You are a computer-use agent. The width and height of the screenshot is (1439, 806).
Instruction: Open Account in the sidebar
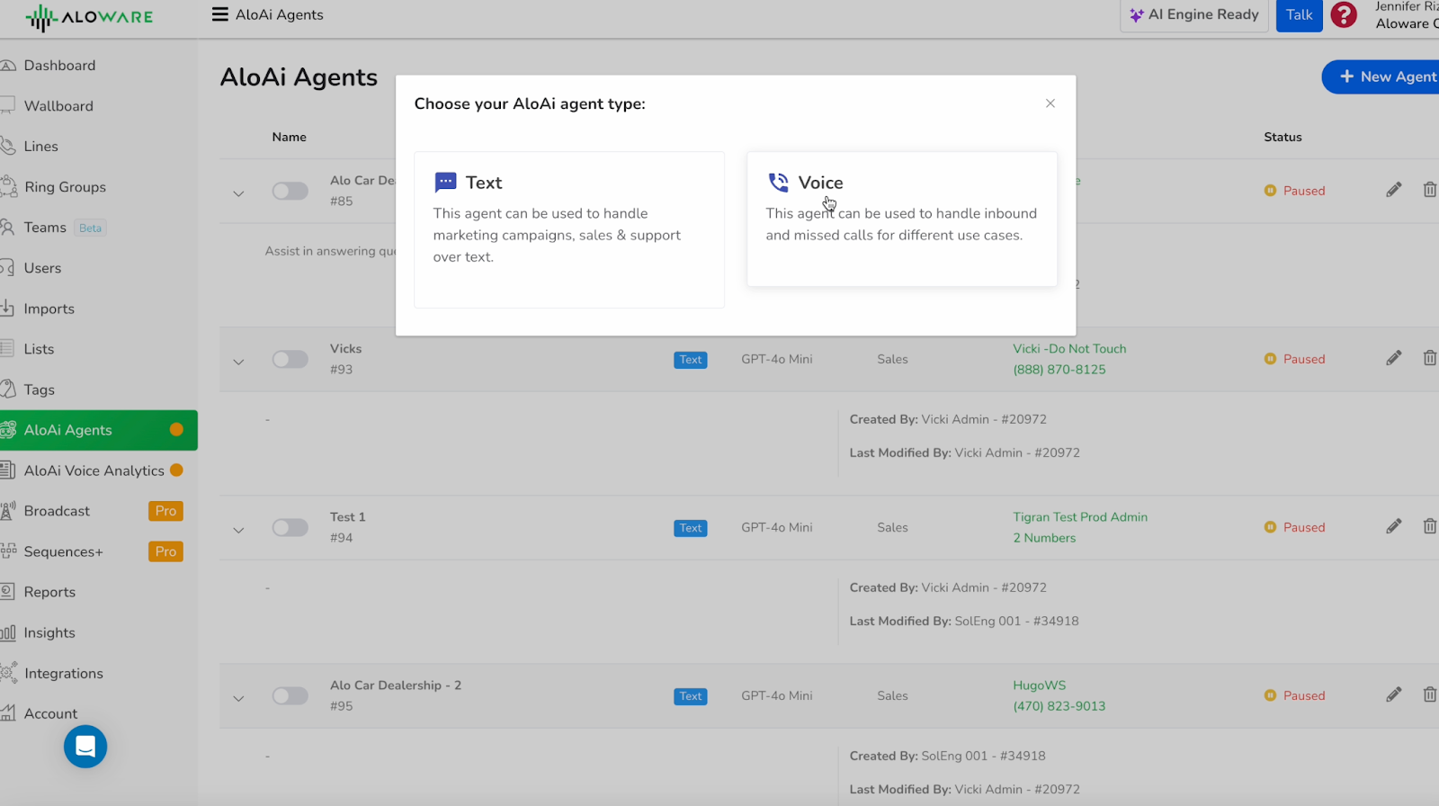[x=98, y=713]
